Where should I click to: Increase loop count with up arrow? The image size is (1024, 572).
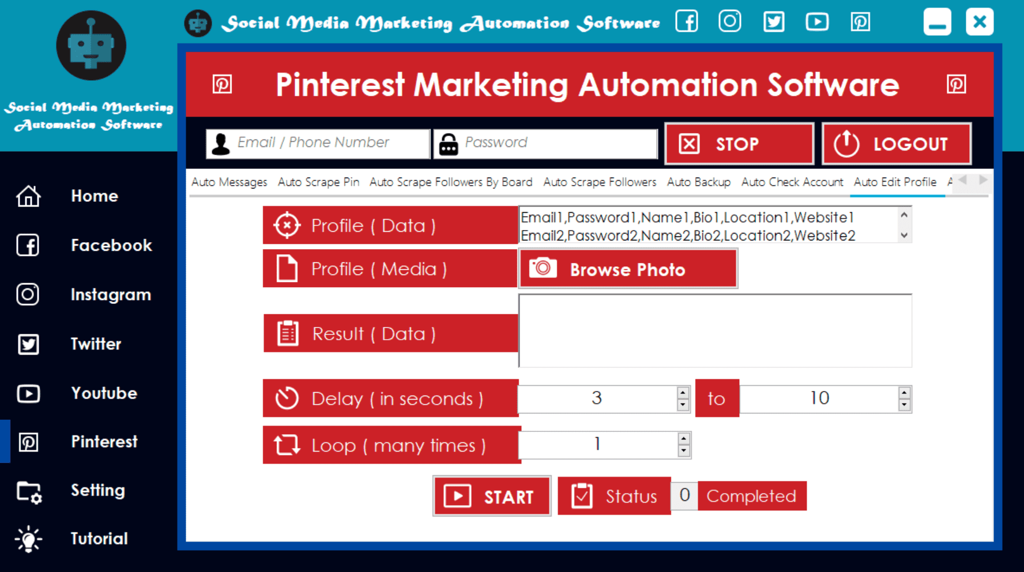coord(684,438)
